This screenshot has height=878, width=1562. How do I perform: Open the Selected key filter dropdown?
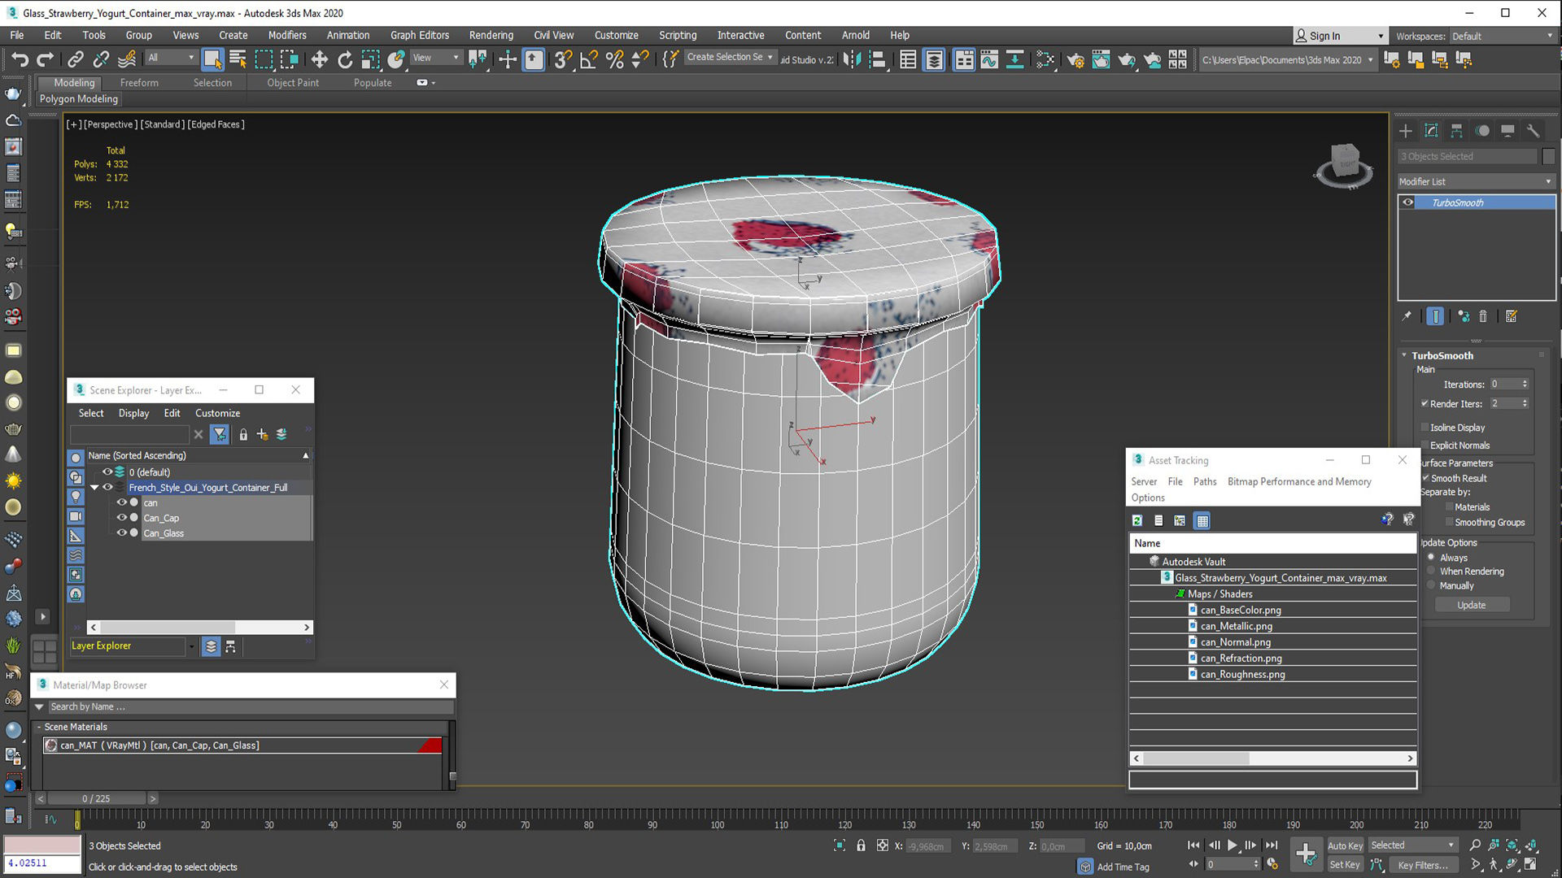(x=1412, y=845)
